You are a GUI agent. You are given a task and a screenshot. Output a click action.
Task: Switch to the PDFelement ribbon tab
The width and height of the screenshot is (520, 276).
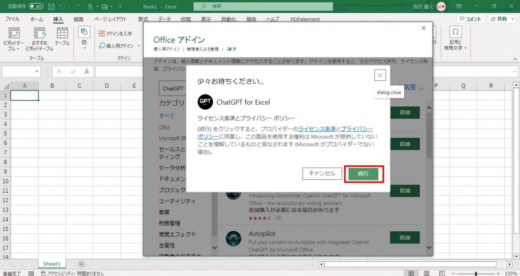coord(305,19)
